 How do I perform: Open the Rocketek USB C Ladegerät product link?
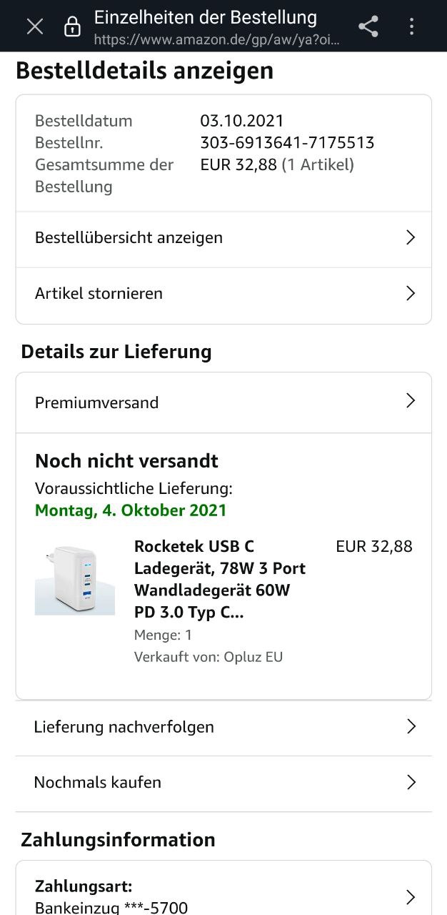tap(220, 580)
